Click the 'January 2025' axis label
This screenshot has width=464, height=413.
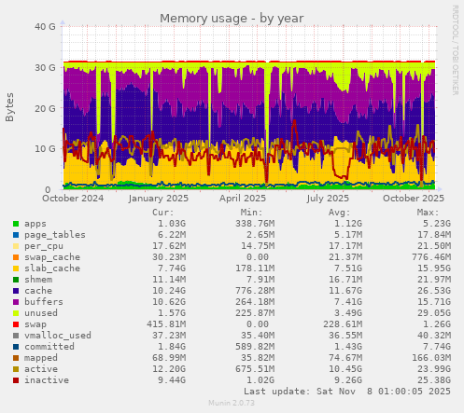point(159,199)
